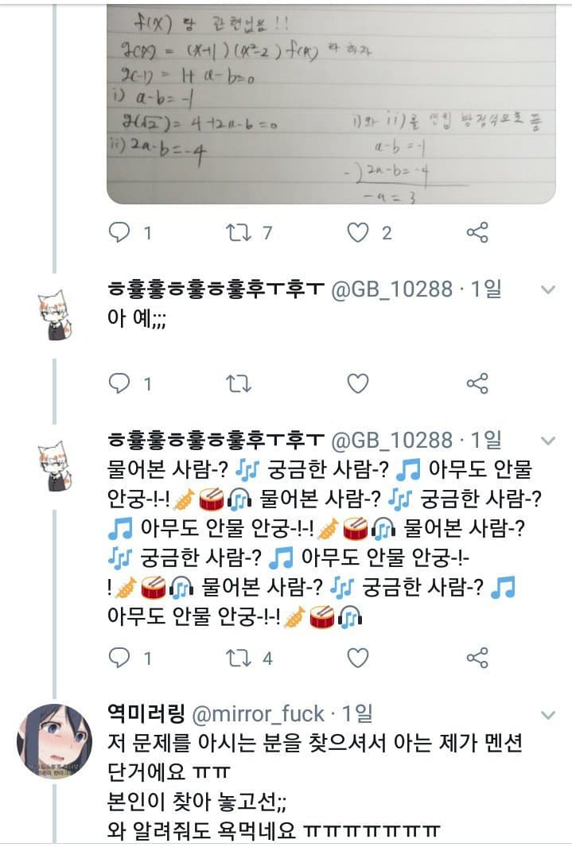Image resolution: width=572 pixels, height=847 pixels.
Task: Retweet the '물어본 사람-?' tweet with 4 retweets
Action: coord(238,658)
